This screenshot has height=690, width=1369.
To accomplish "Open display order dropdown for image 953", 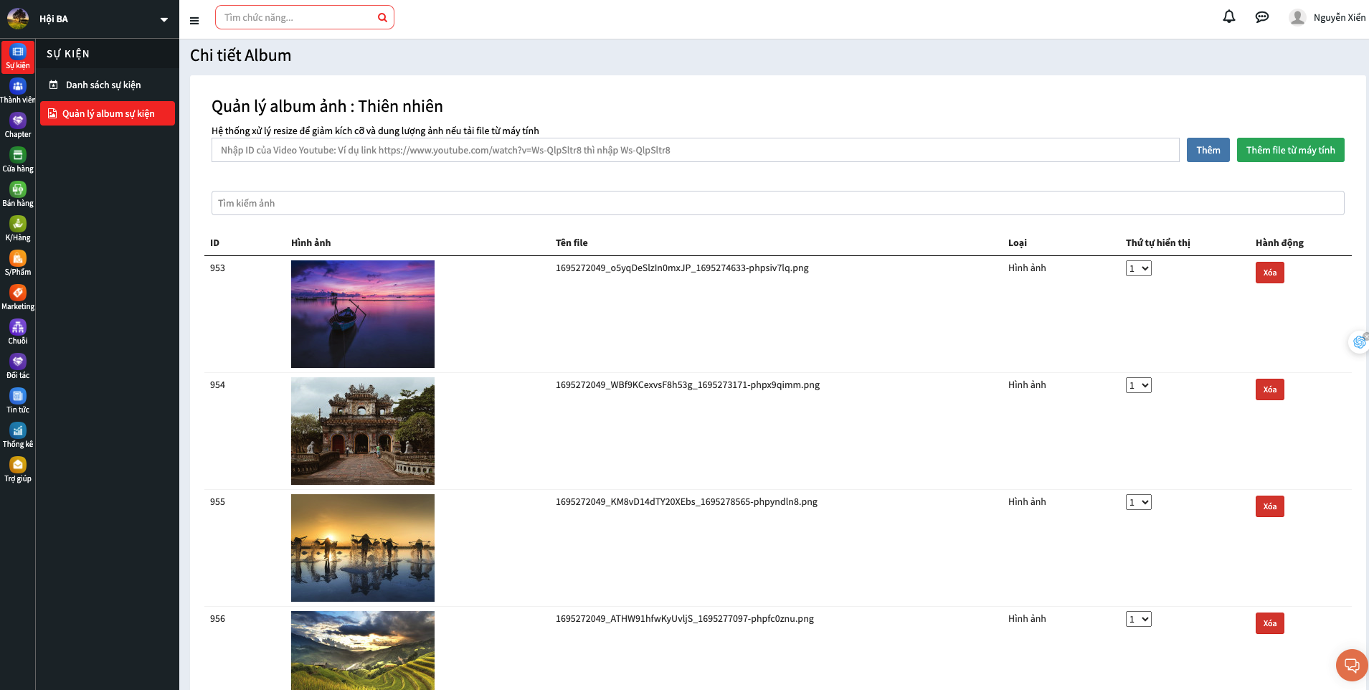I will pos(1138,269).
